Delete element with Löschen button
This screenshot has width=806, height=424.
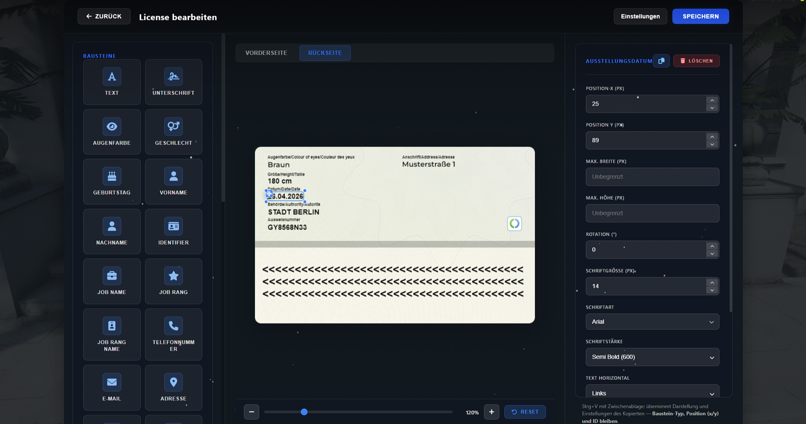(696, 61)
